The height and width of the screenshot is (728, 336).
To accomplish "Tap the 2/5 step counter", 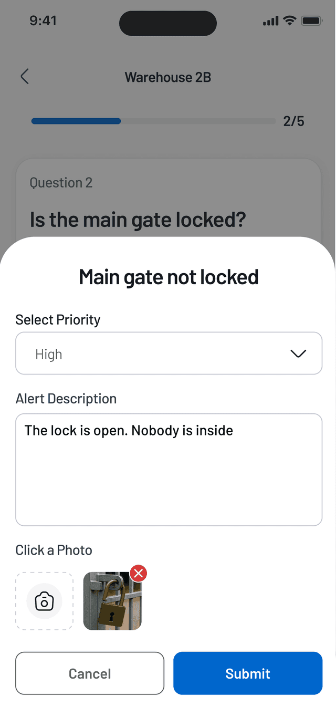I will coord(293,121).
